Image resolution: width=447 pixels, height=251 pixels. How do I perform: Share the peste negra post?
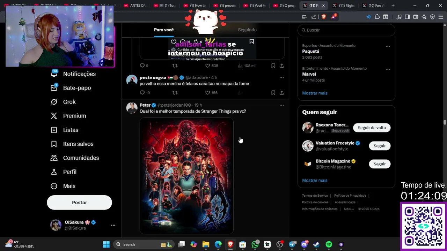(281, 93)
